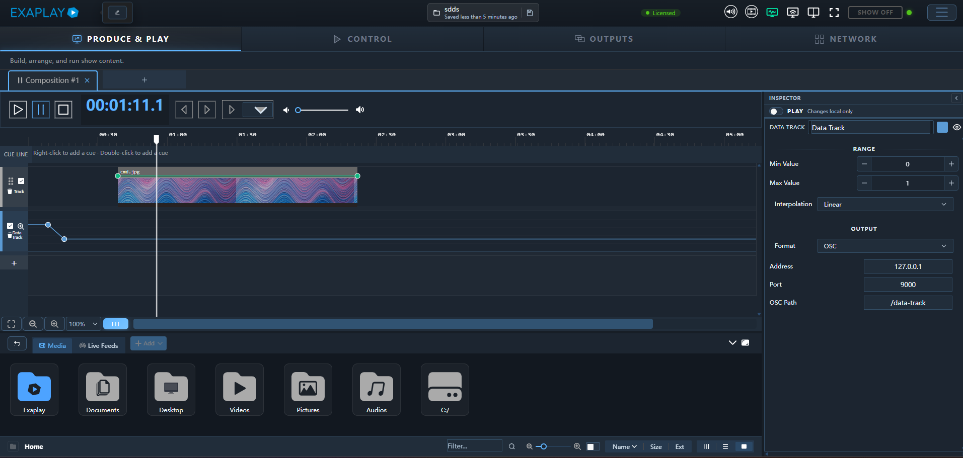The width and height of the screenshot is (963, 458).
Task: Open the Add dropdown in the media browser
Action: click(149, 343)
